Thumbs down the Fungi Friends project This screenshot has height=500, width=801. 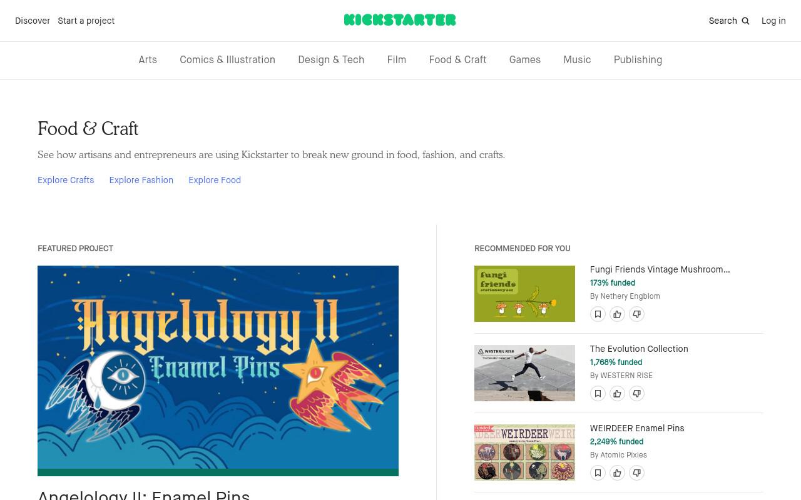[636, 314]
